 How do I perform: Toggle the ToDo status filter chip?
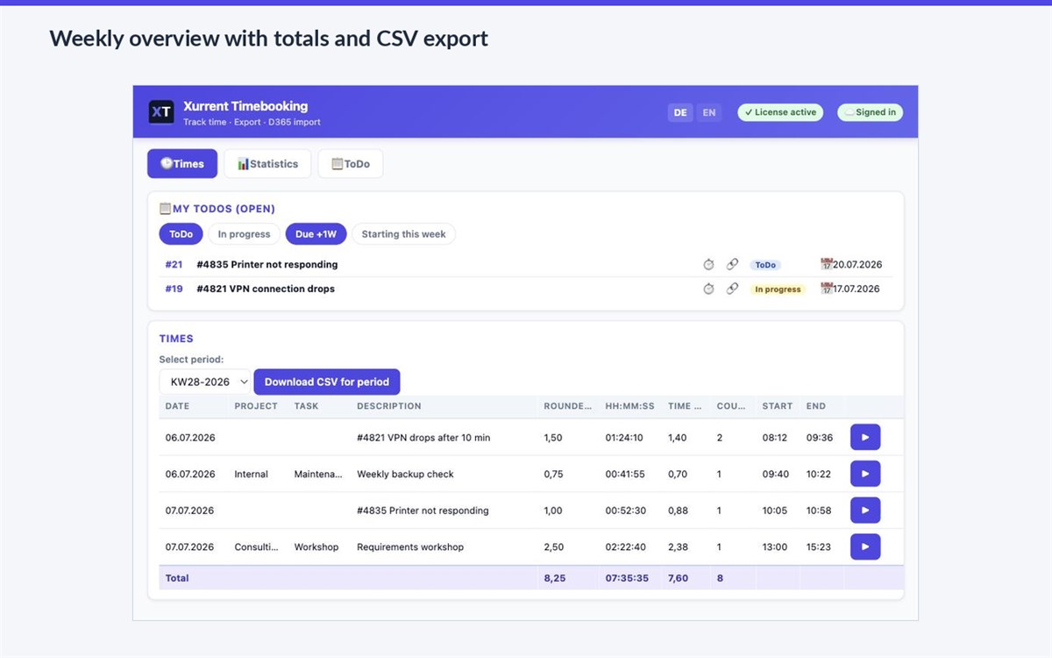[x=181, y=234]
